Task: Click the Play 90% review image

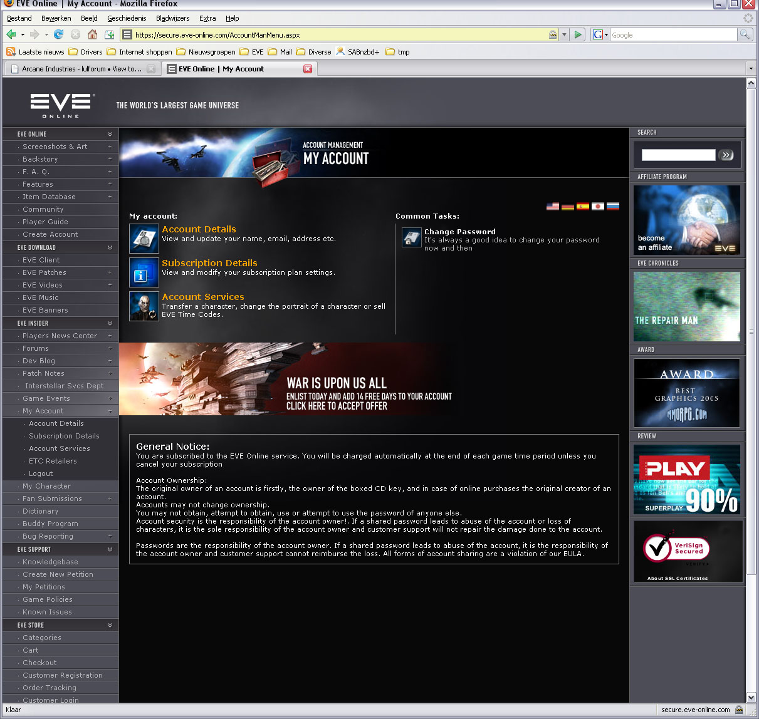Action: coord(687,479)
